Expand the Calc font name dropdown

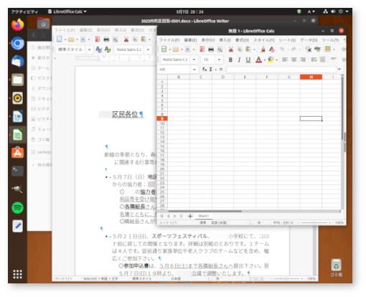click(x=194, y=60)
